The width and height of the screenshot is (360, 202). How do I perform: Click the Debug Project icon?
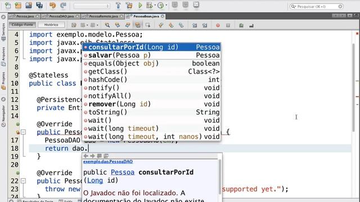150,5
